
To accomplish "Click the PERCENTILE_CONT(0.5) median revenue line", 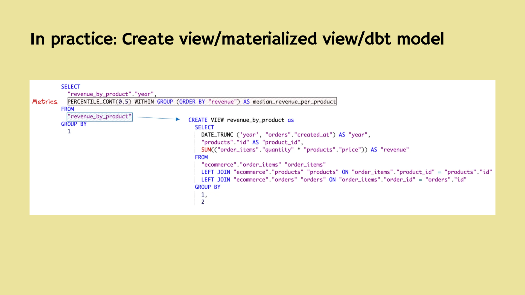I will point(202,102).
